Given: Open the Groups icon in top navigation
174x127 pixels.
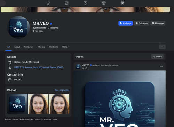Looking at the screenshot, I should click(x=122, y=3).
